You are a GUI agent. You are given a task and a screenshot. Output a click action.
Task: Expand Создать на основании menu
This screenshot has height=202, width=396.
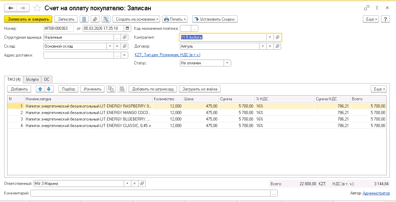136,19
